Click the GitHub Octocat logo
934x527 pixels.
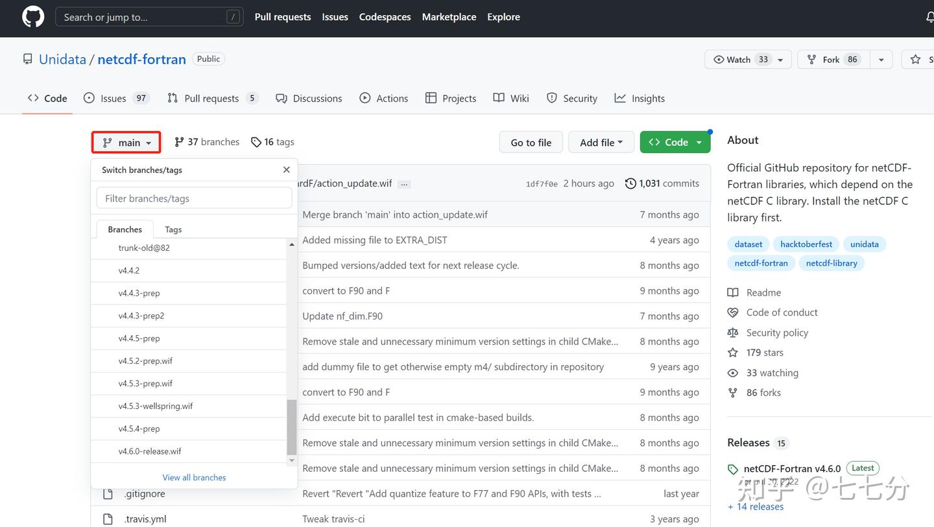point(33,17)
